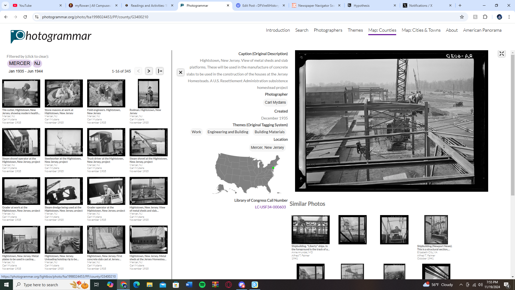Select the Work theme tag
Image resolution: width=515 pixels, height=290 pixels.
(196, 132)
